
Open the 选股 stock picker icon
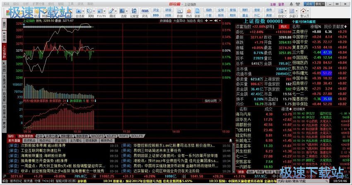pos(122,11)
